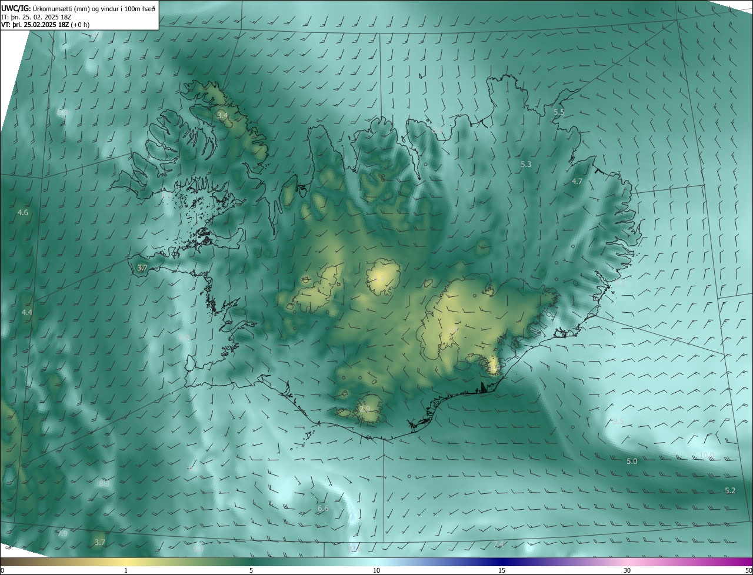Click the '0' label on the colour scale
The height and width of the screenshot is (575, 753).
tap(2, 571)
